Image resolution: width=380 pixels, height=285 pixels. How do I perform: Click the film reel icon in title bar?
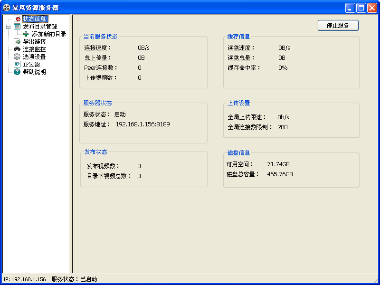pyautogui.click(x=7, y=8)
